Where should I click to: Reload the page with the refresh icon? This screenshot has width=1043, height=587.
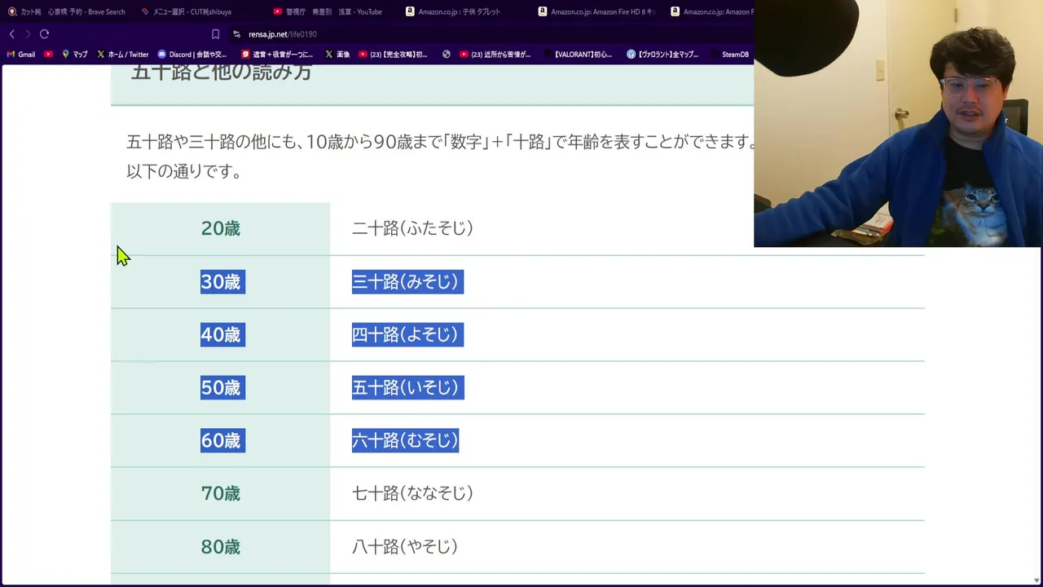(44, 34)
